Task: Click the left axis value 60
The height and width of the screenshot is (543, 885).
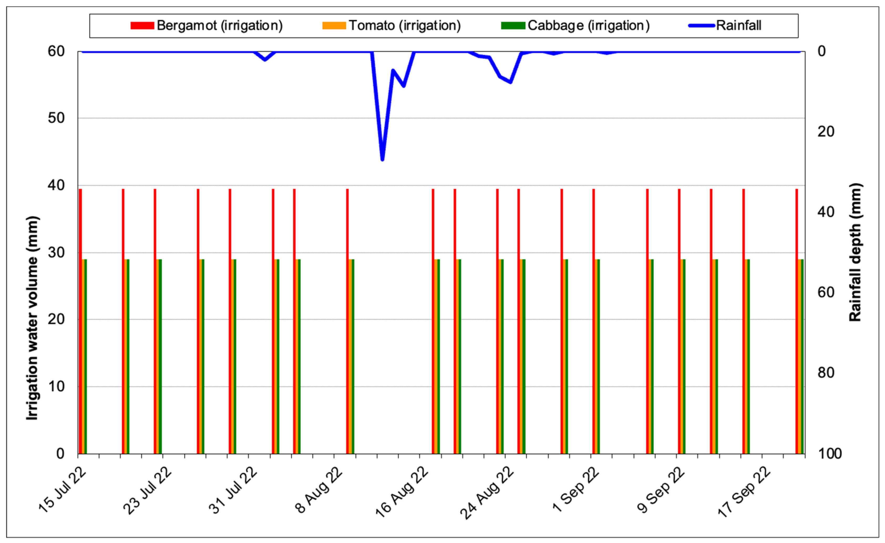Action: tap(56, 51)
